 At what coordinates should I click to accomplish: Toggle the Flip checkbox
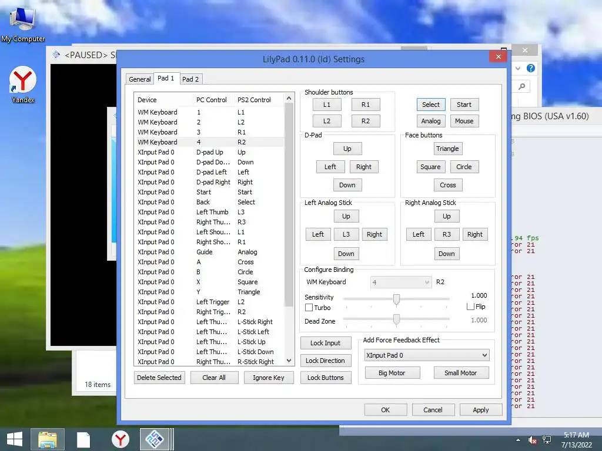[x=470, y=307]
